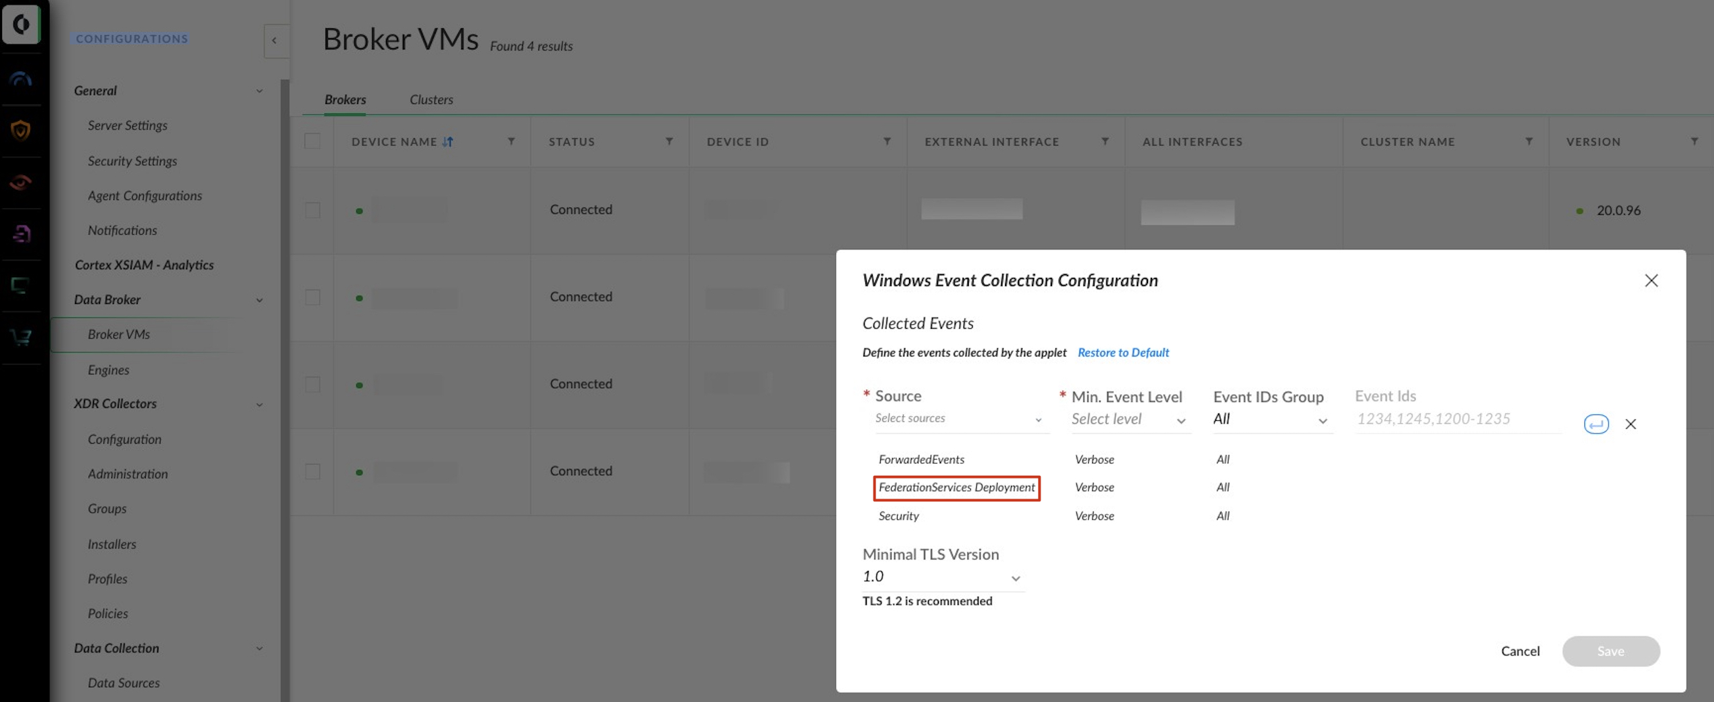Tick the checkbox for the third broker row

[312, 385]
